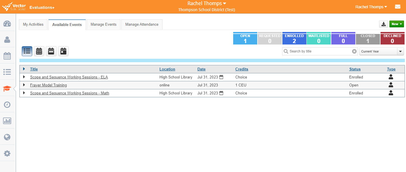
Task: Switch to the Manage Events tab
Action: 104,25
